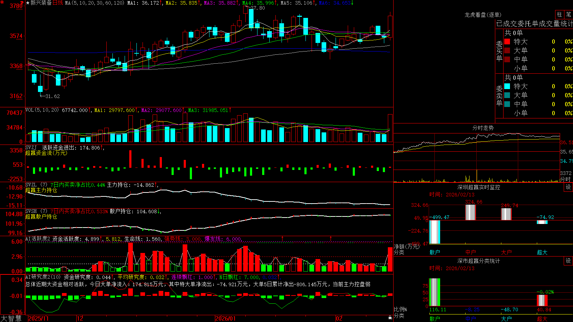
Task: Jump to 2026/01 on the time axis
Action: pos(226,318)
